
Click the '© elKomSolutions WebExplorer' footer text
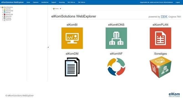pos(20,96)
